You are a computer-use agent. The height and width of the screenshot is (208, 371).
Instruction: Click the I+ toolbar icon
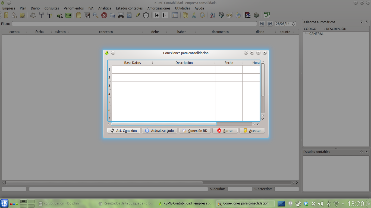(156, 15)
